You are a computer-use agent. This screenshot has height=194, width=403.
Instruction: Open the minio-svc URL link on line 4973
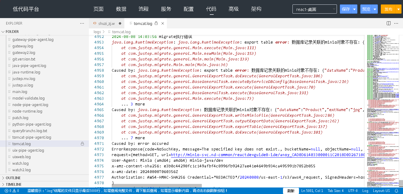pos(268,155)
